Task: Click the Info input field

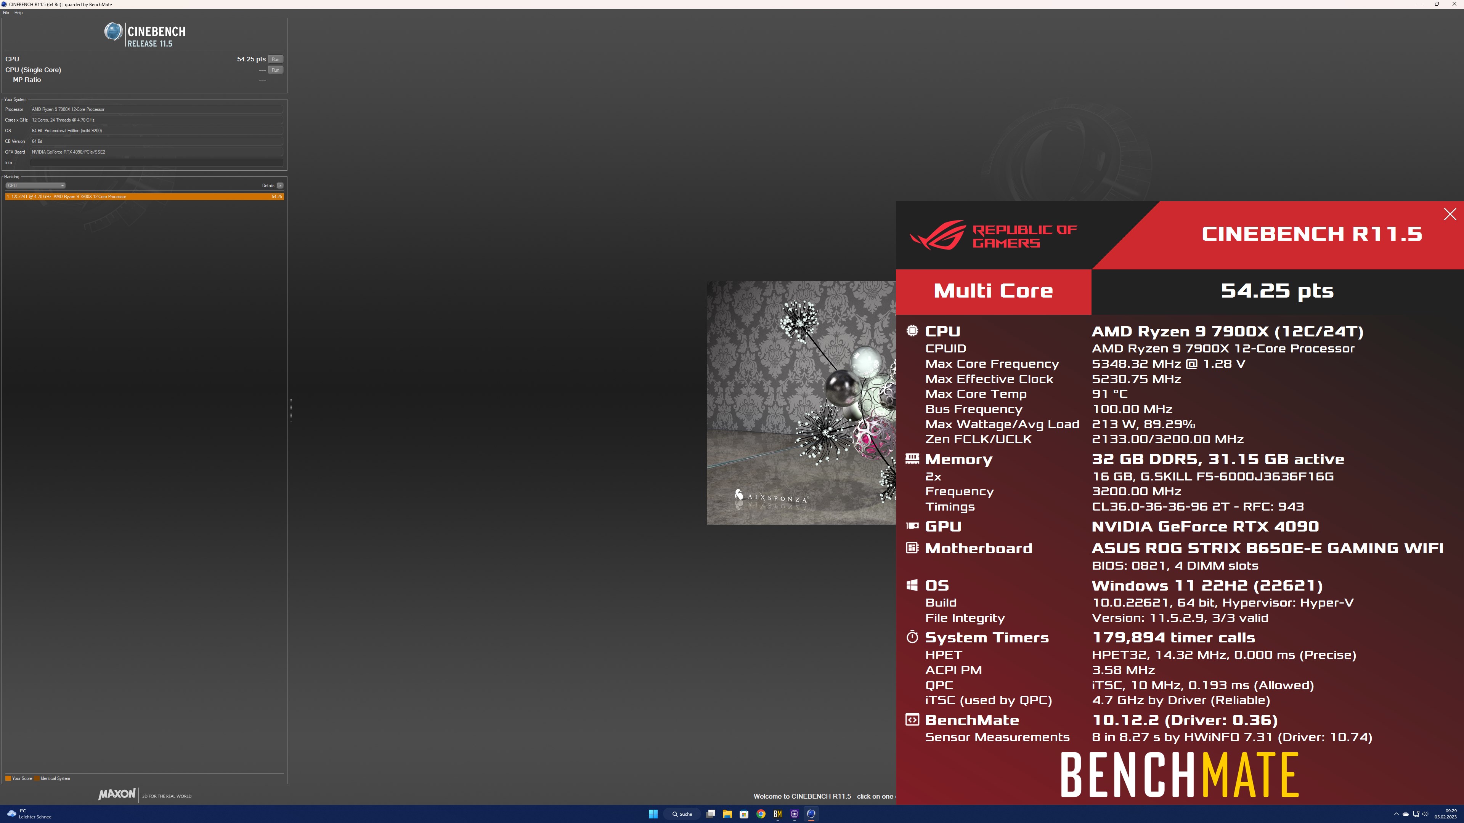Action: pyautogui.click(x=156, y=162)
